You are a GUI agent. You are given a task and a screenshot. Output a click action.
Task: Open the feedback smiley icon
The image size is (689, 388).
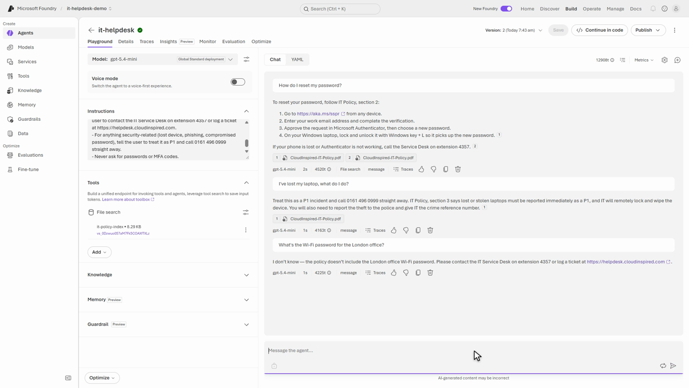(665, 9)
